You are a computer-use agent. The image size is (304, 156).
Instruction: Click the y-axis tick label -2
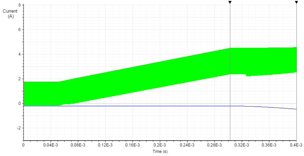point(19,128)
